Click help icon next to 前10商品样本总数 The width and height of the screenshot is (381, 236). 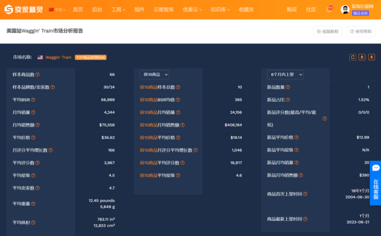178,87
